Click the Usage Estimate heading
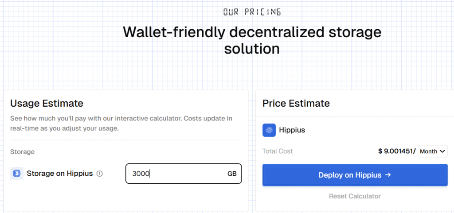This screenshot has width=454, height=213. coord(47,103)
